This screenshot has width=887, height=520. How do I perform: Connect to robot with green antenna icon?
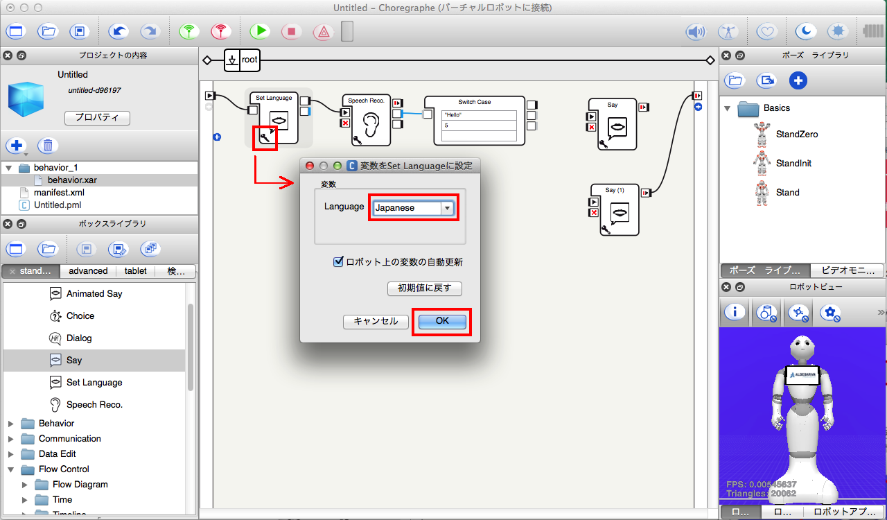pos(188,31)
